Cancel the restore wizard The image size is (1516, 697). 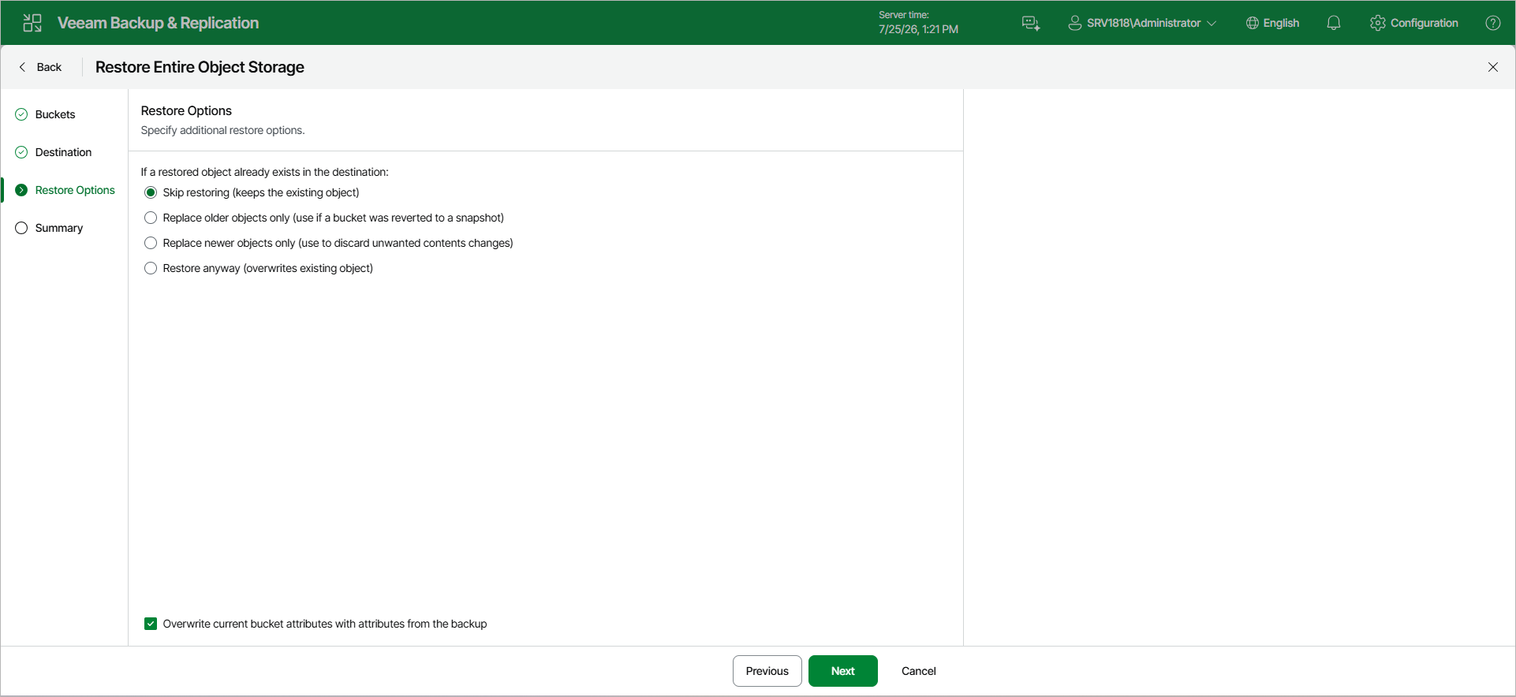[x=919, y=671]
